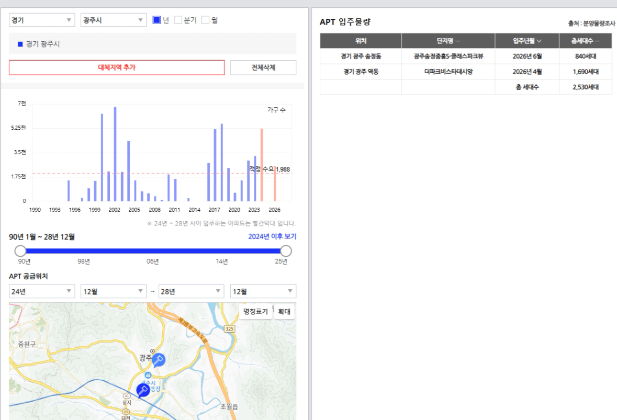
Task: Open the start year 24년 dropdown
Action: (x=42, y=291)
